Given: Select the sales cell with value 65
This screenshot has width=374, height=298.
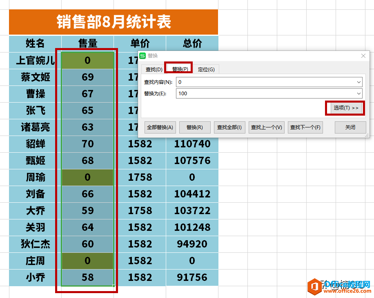Looking at the screenshot, I should point(87,111).
